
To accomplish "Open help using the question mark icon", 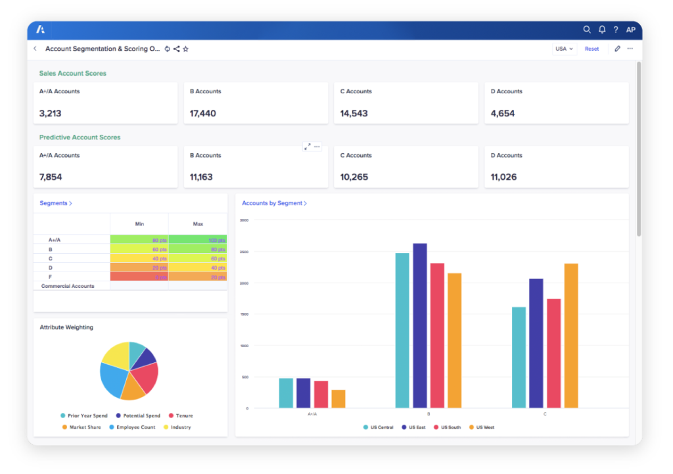I will [616, 30].
